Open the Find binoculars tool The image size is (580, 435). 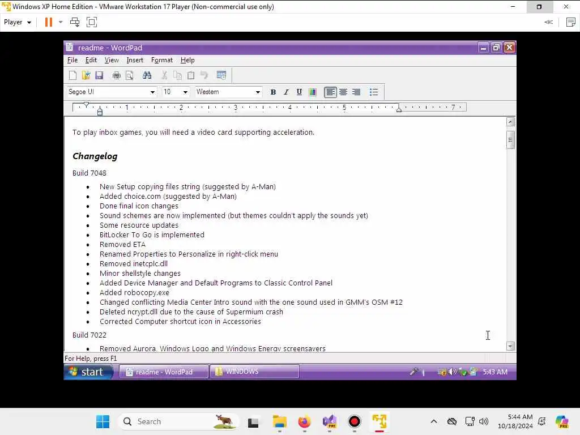[147, 75]
